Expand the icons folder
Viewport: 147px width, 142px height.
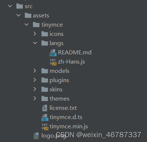point(35,34)
